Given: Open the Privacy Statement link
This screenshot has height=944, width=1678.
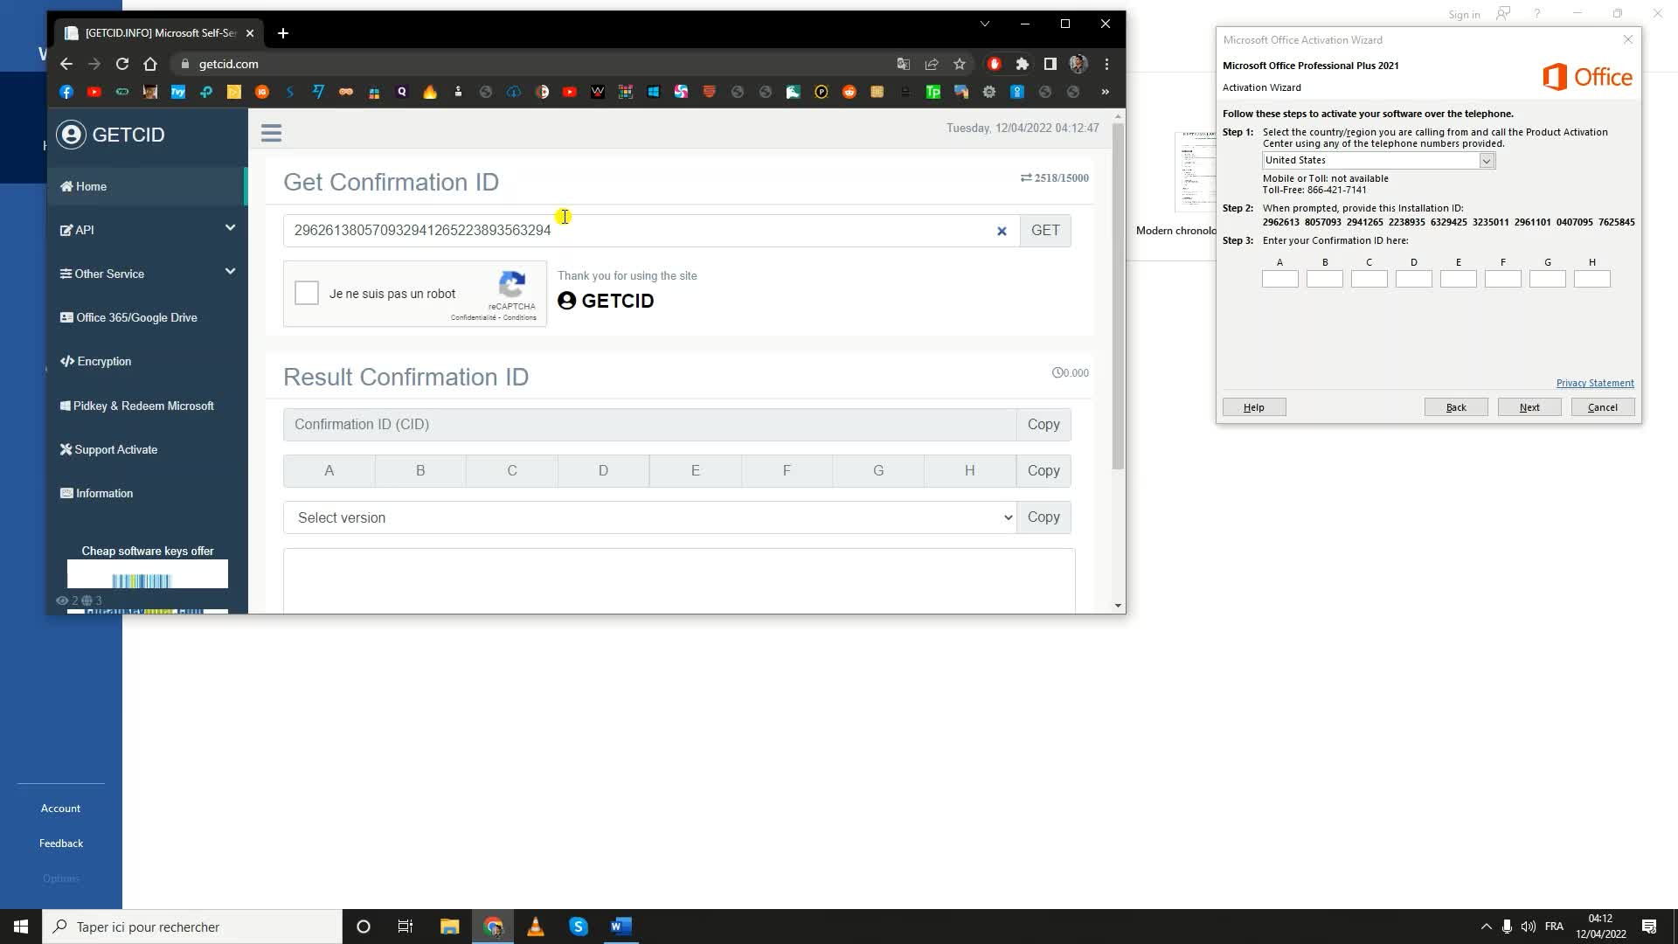Looking at the screenshot, I should point(1594,383).
